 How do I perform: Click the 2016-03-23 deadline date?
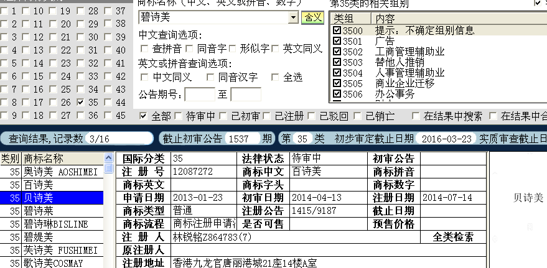447,139
